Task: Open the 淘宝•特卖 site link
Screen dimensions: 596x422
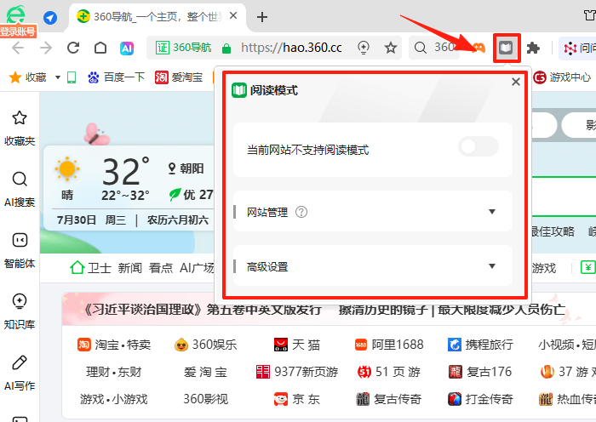Action: click(x=113, y=345)
